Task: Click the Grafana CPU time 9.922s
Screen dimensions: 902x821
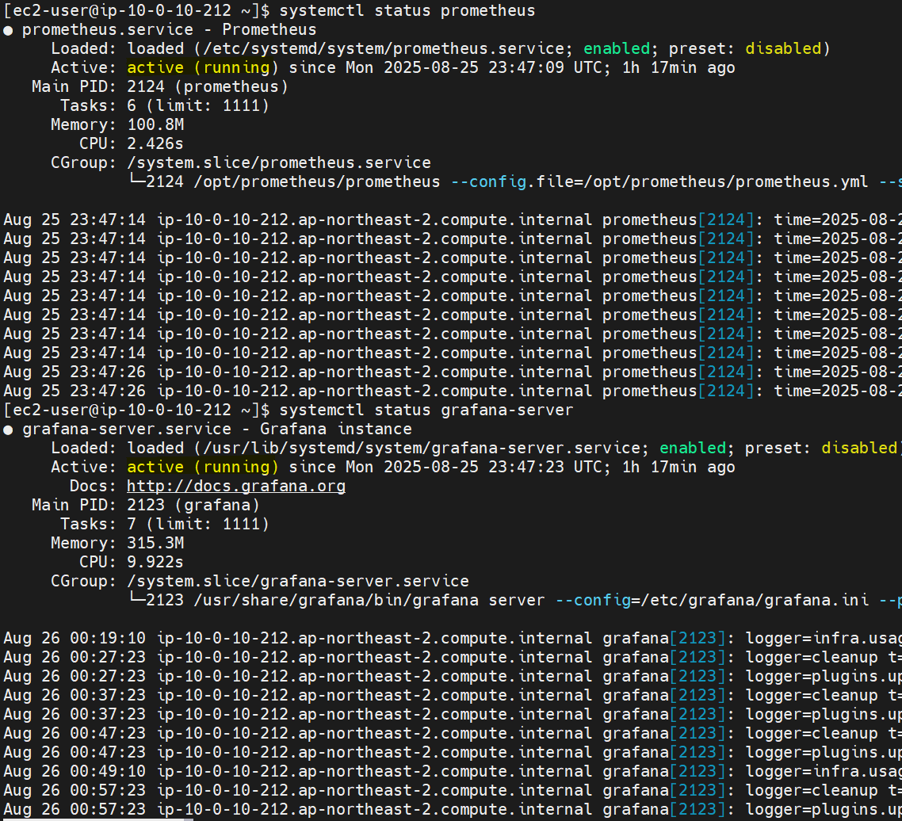Action: pos(155,563)
